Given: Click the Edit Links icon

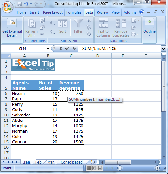Looking at the screenshot, I should 42,34.
